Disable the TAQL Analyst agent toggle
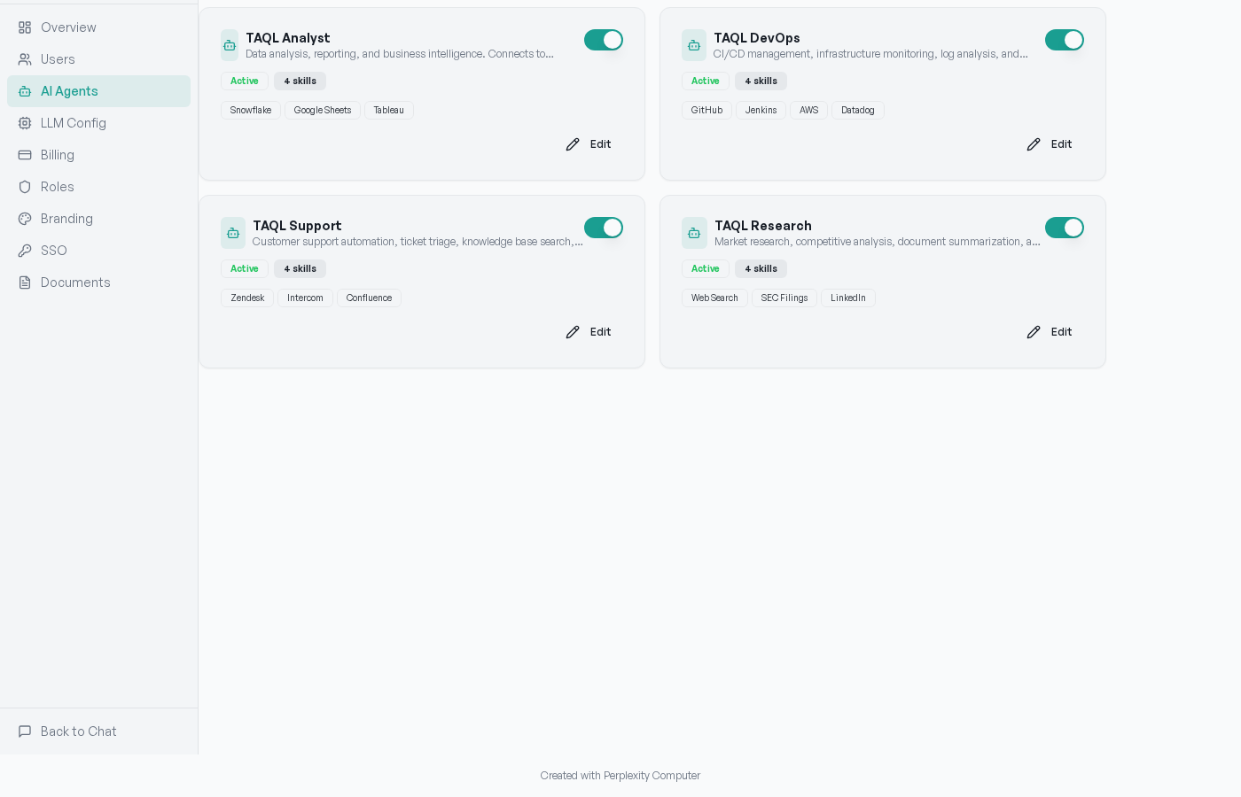The image size is (1241, 797). pos(604,40)
